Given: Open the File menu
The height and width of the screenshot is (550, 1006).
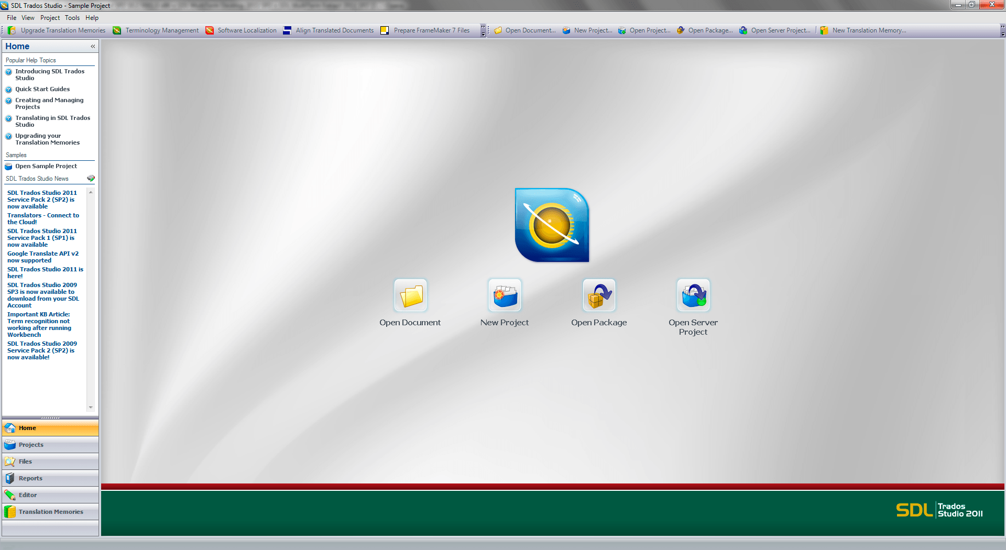Looking at the screenshot, I should (x=12, y=18).
